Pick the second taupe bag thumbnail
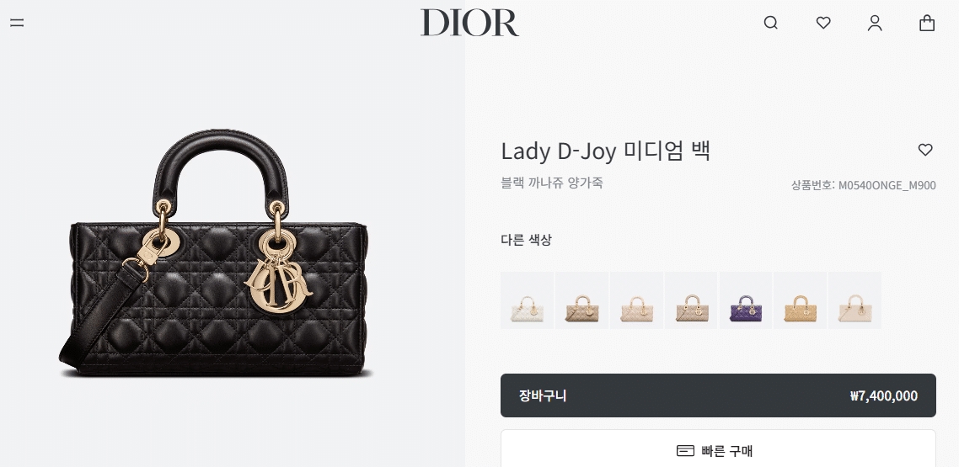 click(581, 300)
